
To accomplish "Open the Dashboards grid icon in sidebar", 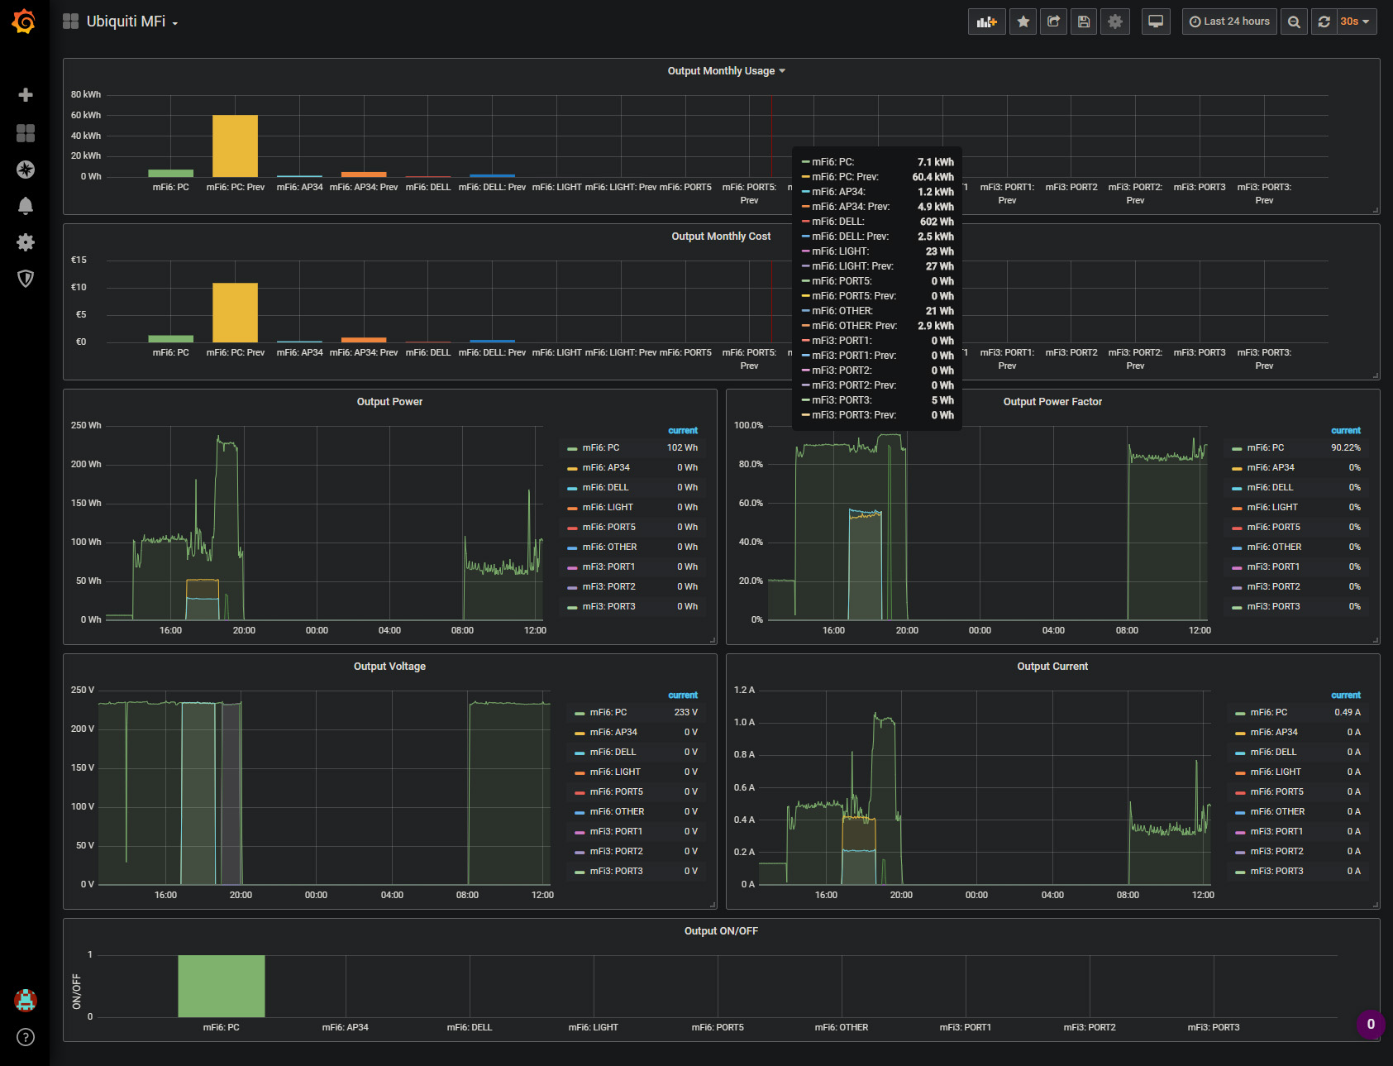I will point(26,133).
